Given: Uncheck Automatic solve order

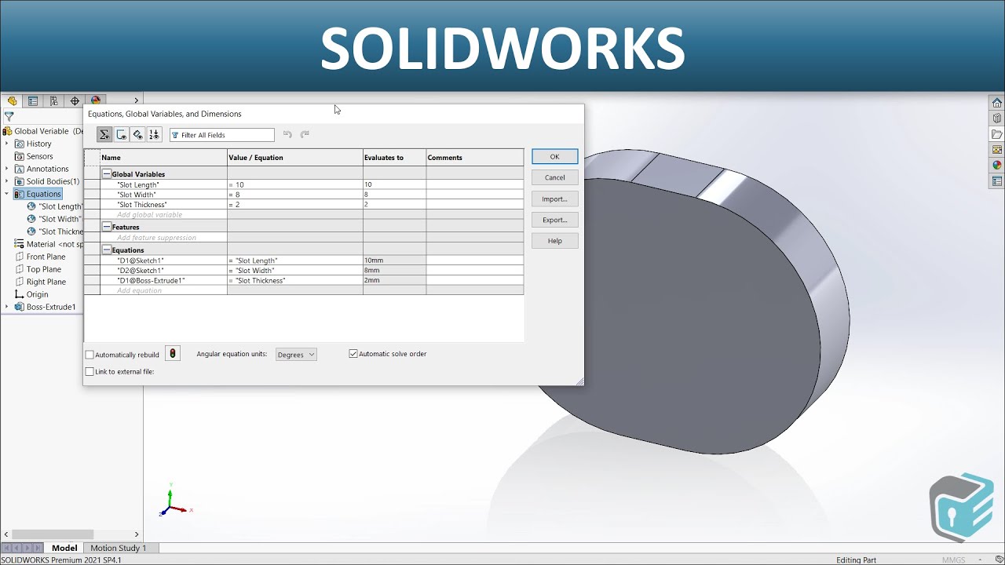Looking at the screenshot, I should [353, 354].
